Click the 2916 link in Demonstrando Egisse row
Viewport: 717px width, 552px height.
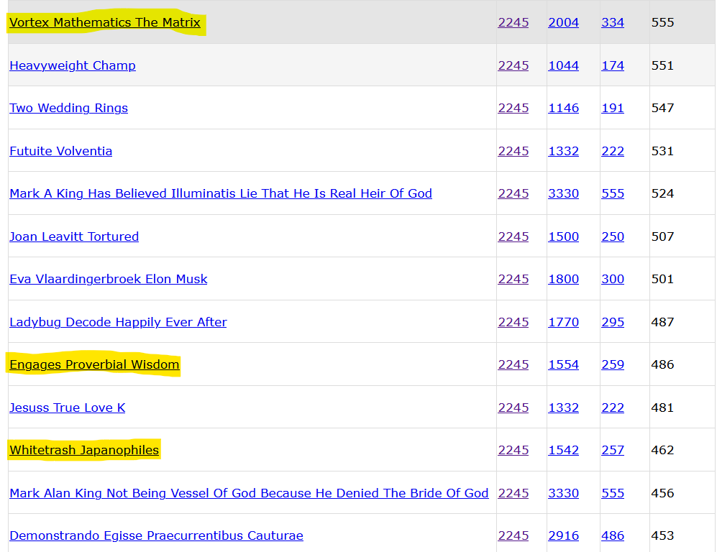tap(563, 535)
